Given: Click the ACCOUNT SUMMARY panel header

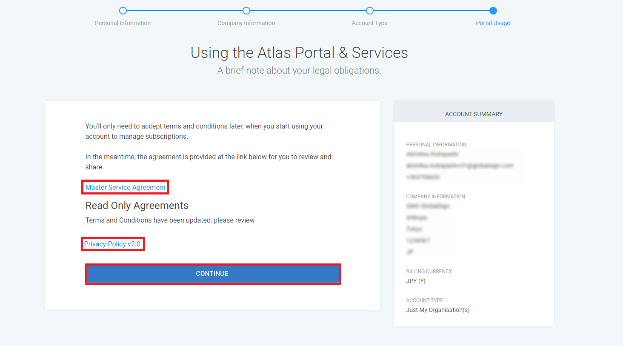Looking at the screenshot, I should tap(474, 114).
